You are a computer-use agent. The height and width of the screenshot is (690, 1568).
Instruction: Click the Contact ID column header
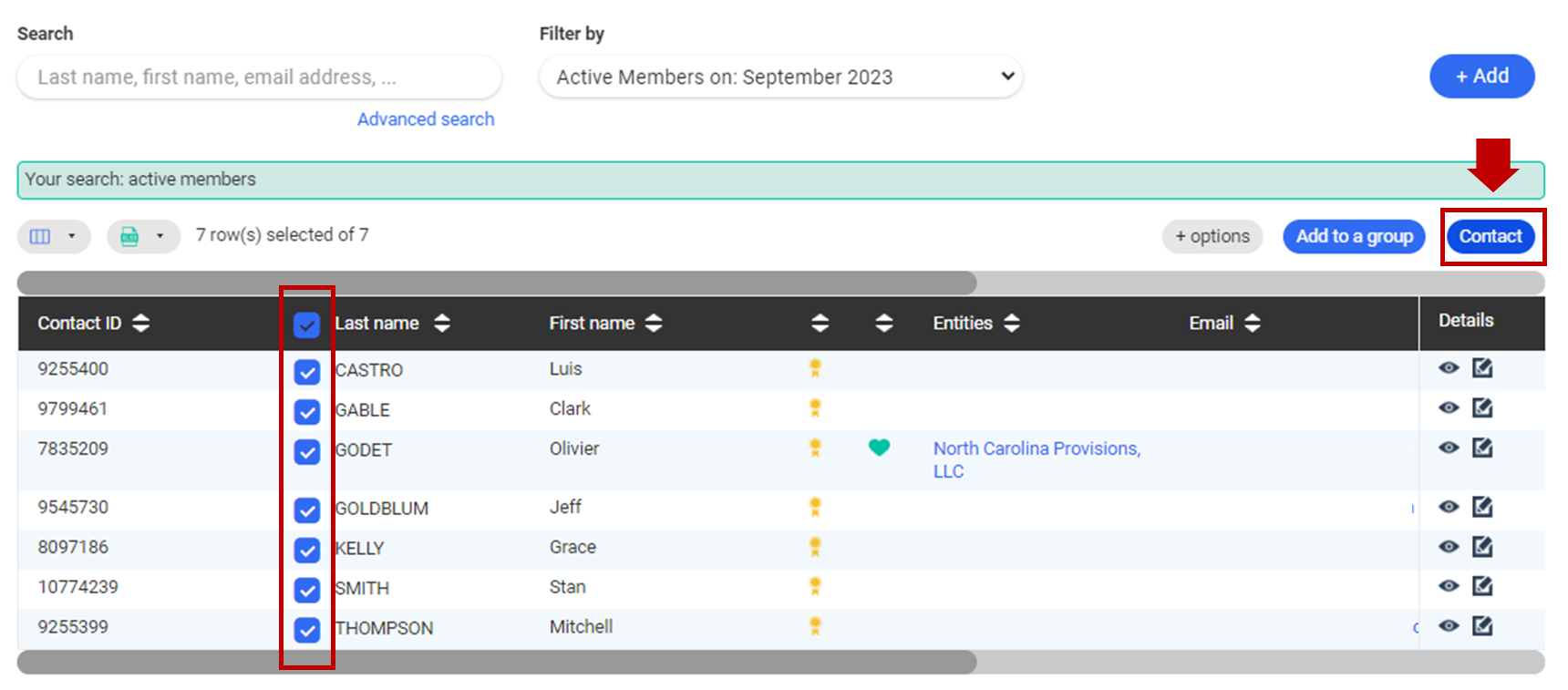[79, 323]
